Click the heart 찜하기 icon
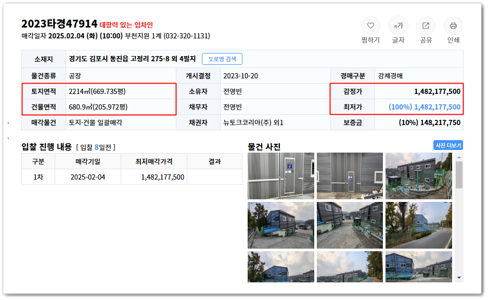The height and width of the screenshot is (300, 488). (x=370, y=25)
